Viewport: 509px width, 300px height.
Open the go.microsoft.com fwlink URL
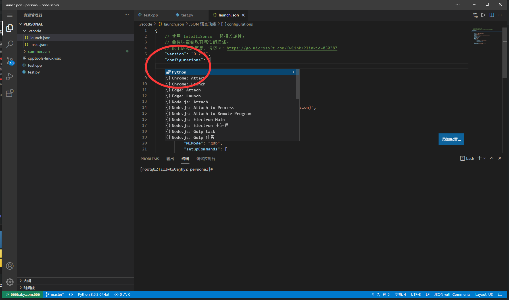click(x=282, y=48)
